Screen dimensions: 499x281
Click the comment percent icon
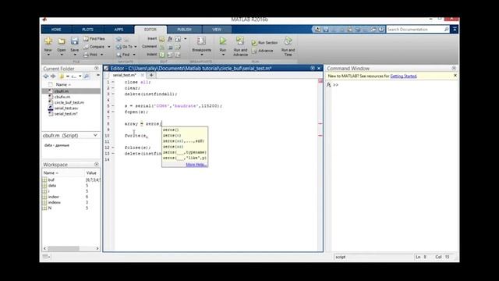coord(162,47)
